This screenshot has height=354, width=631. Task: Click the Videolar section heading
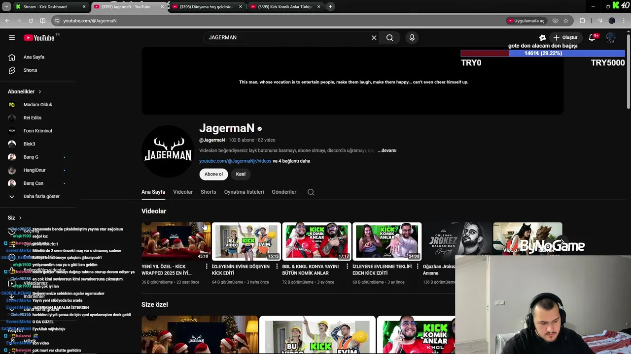(x=154, y=211)
